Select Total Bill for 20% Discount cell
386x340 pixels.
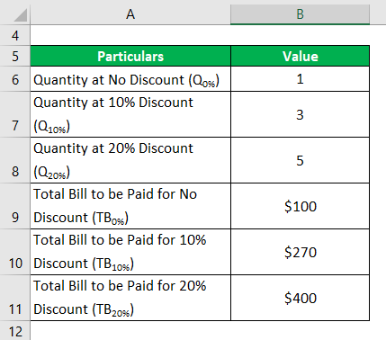click(x=130, y=298)
